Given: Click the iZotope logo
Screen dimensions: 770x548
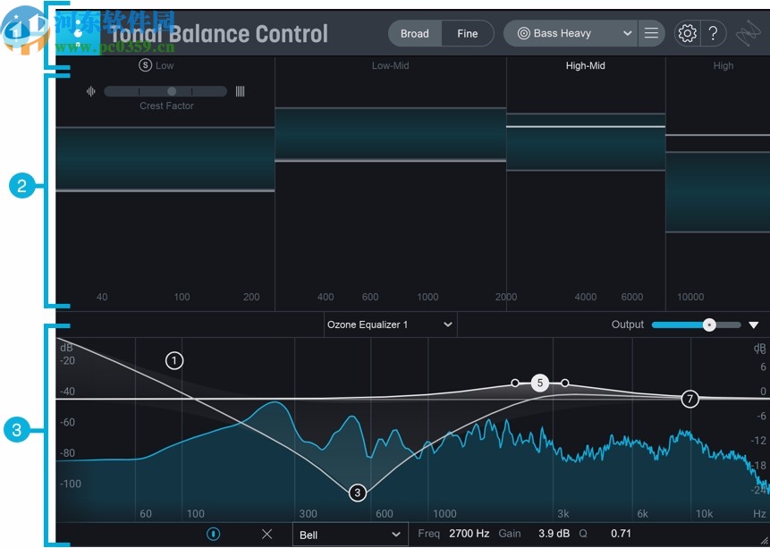Looking at the screenshot, I should (x=80, y=32).
